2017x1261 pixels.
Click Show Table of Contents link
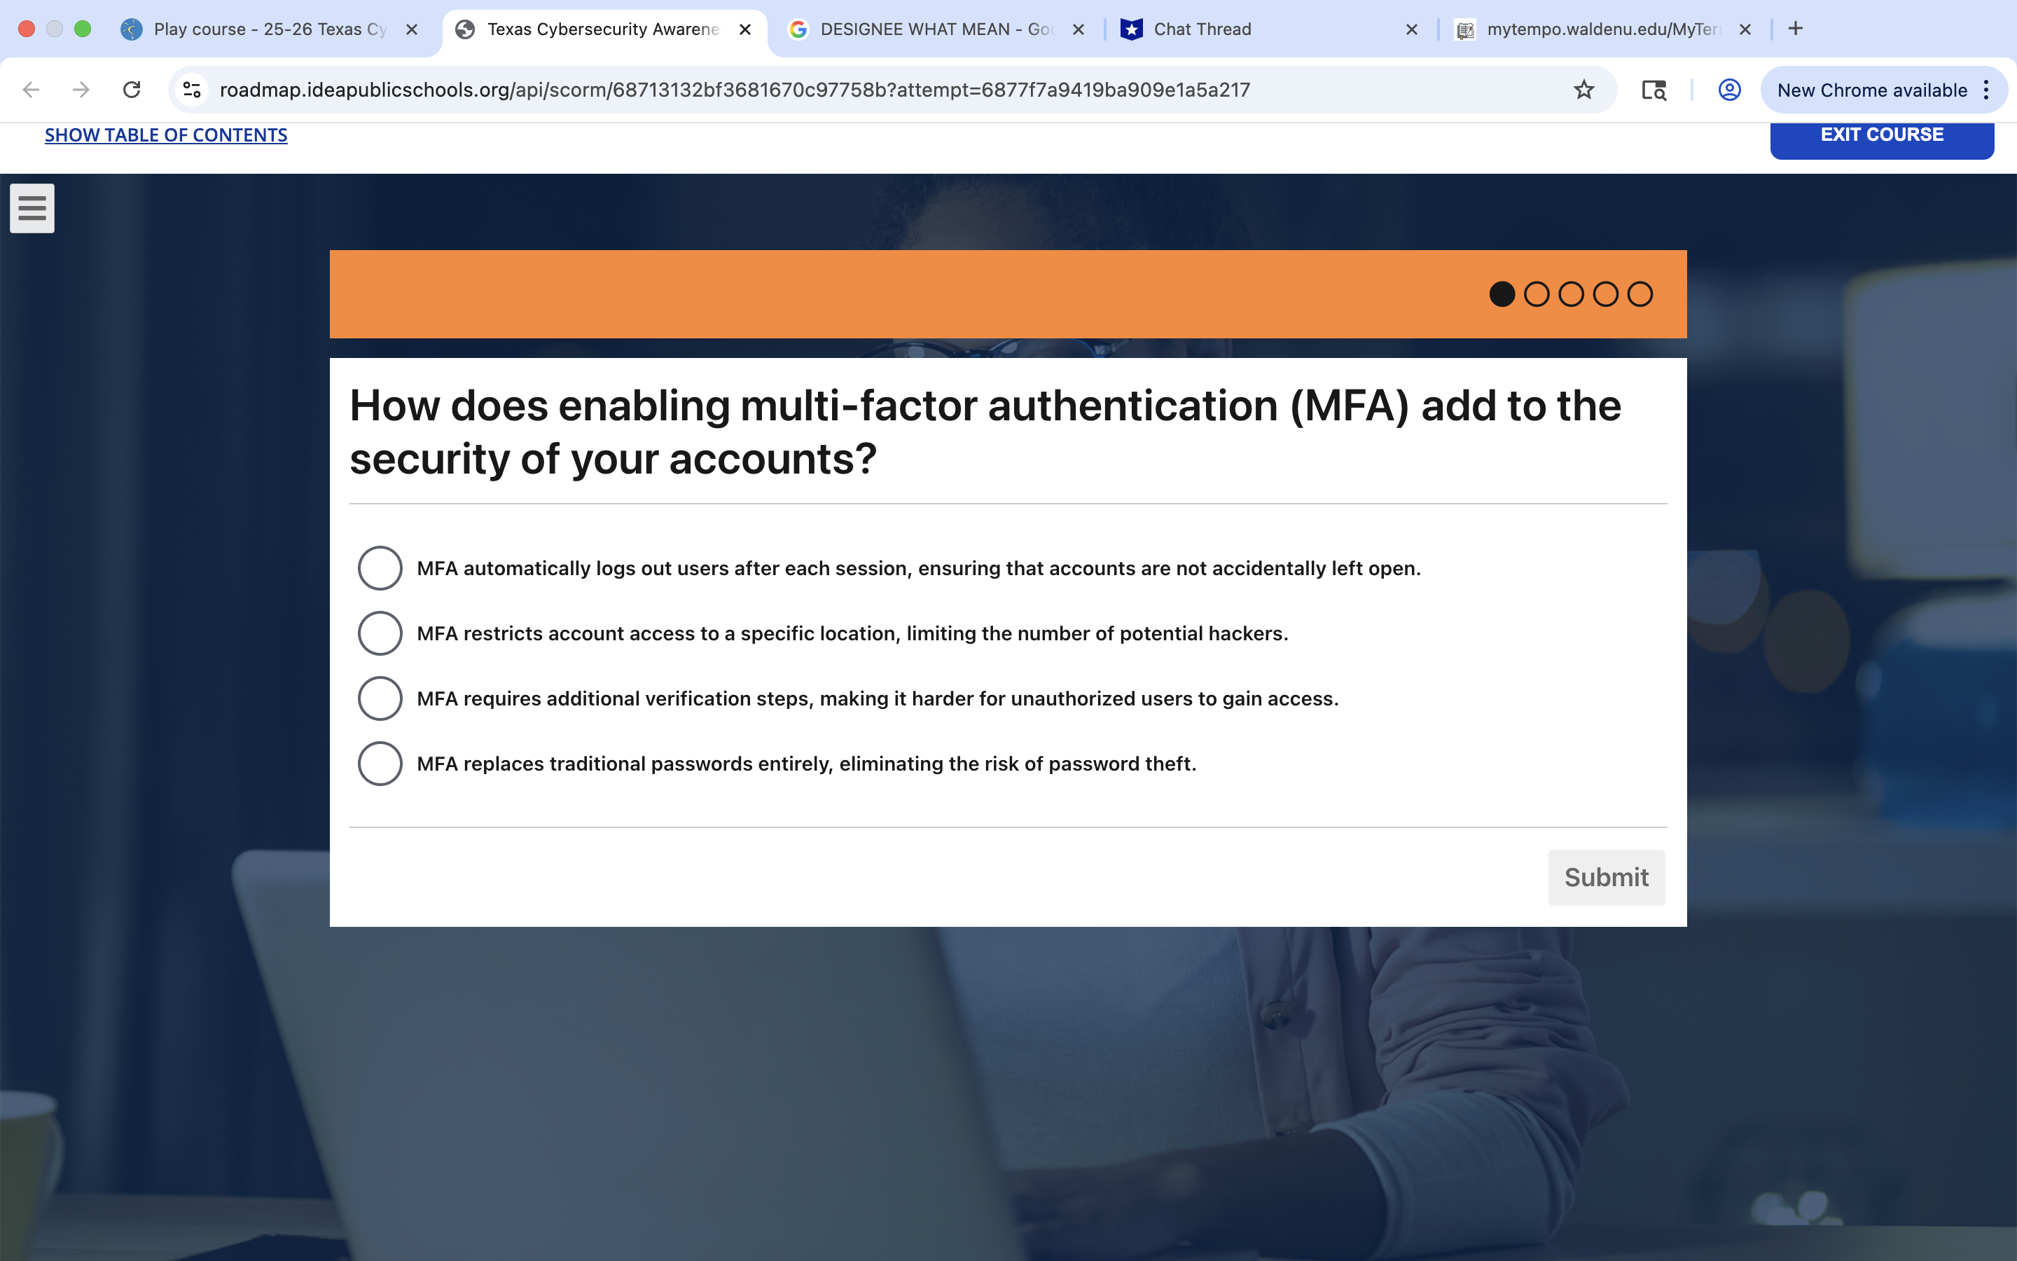166,135
